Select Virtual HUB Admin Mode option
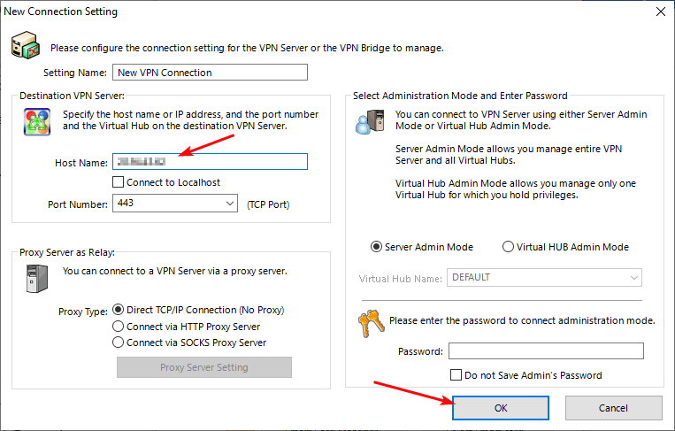The width and height of the screenshot is (675, 431). click(508, 247)
